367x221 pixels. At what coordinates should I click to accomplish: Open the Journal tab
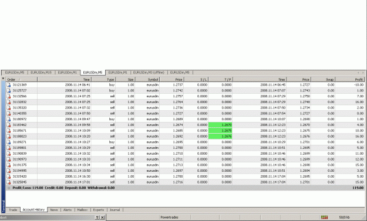coord(115,210)
